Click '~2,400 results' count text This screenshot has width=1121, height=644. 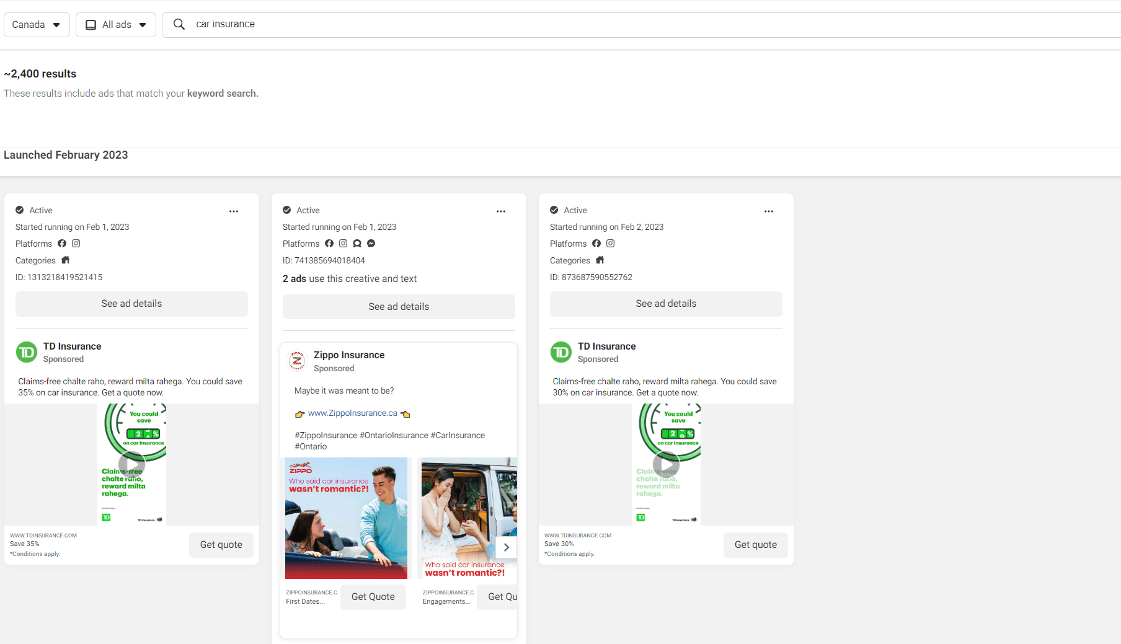40,74
